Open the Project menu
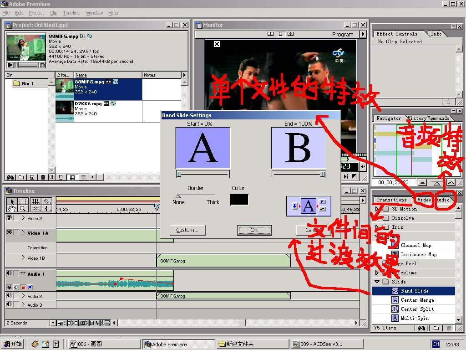466x350 pixels. click(36, 13)
